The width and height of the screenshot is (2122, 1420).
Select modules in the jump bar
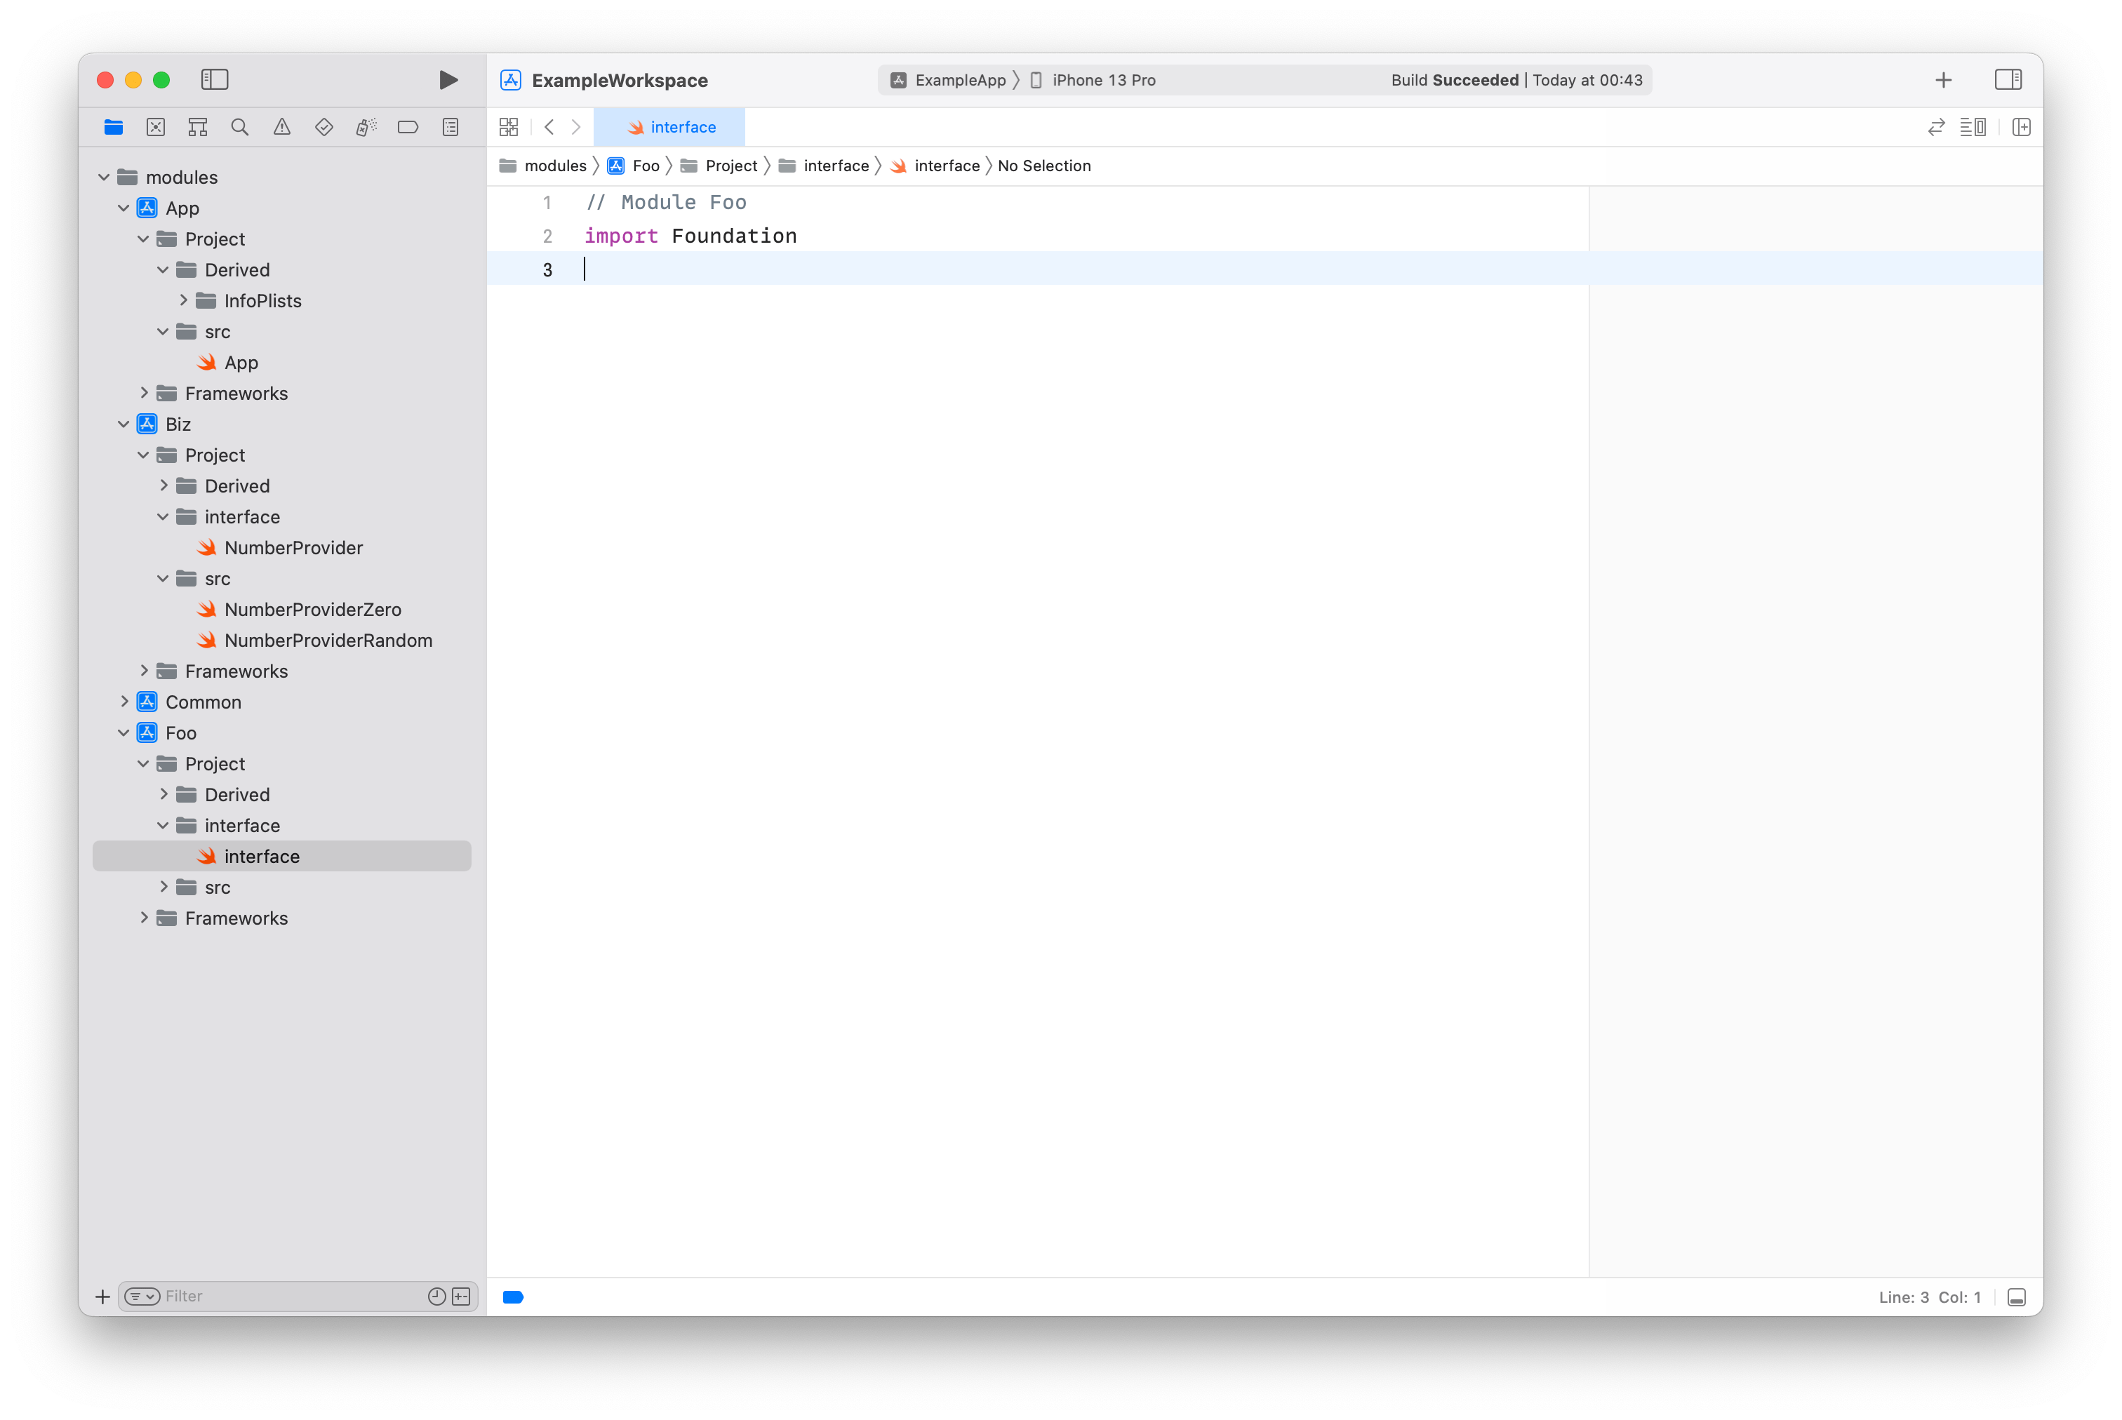pos(543,166)
